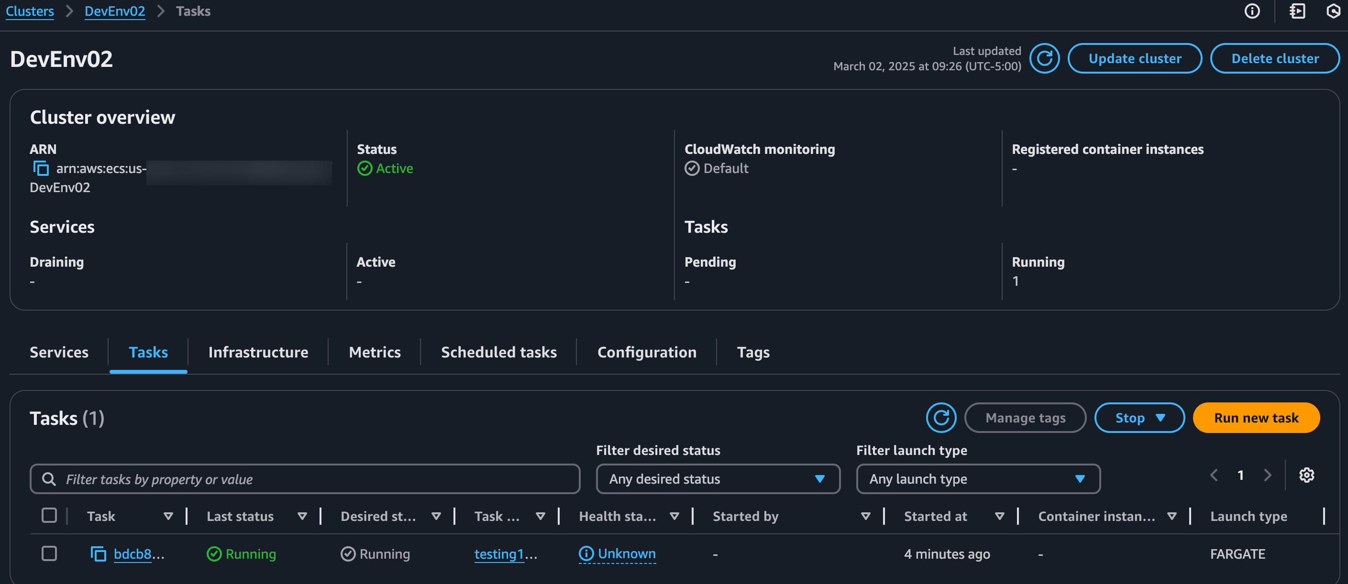Select all tasks header checkbox
1348x584 pixels.
point(49,516)
